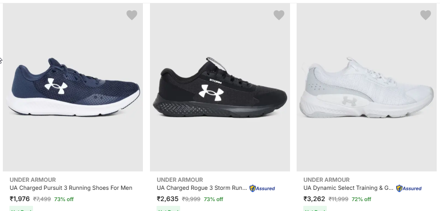The height and width of the screenshot is (211, 440).
Task: Click heart icon on black Charged Rogue shoe
Action: tap(279, 15)
